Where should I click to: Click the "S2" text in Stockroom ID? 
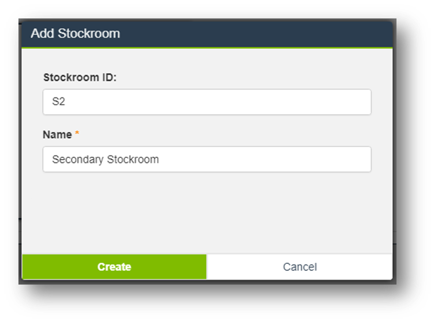[58, 102]
